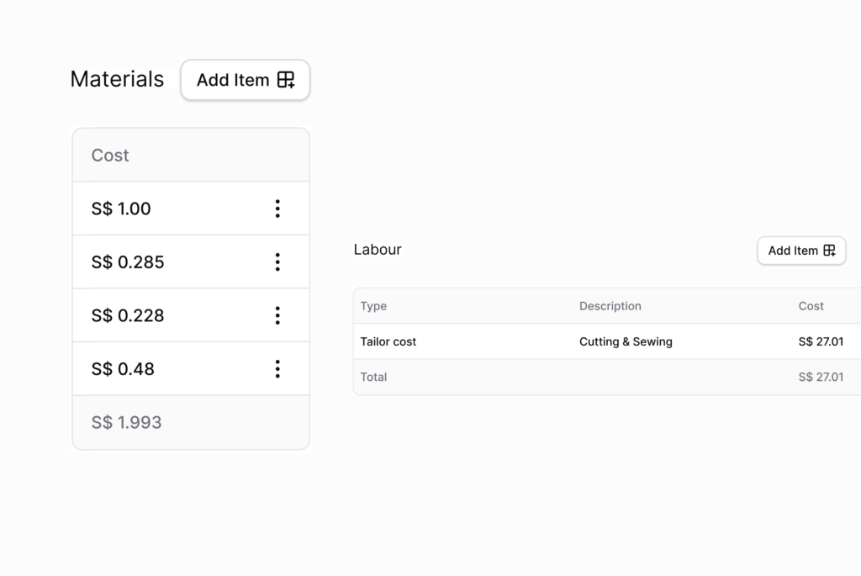861x576 pixels.
Task: Click the Labour Add Item button
Action: coord(800,251)
